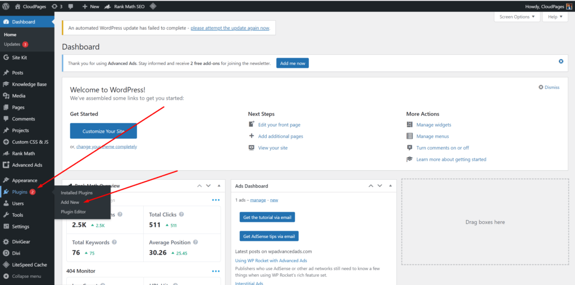
Task: Click 'please attempt the update again now' link
Action: 230,28
